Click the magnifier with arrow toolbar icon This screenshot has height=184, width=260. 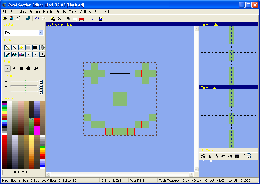click(91, 18)
